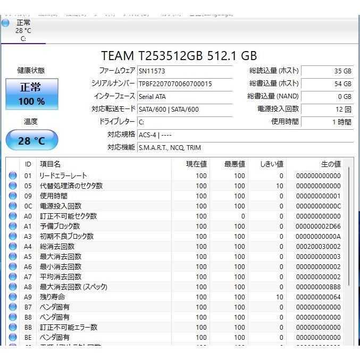
Task: Select the 電源投入回数 attribute name in table
Action: coord(61,206)
